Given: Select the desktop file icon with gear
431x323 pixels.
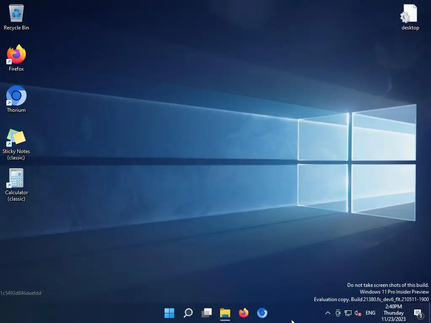Looking at the screenshot, I should 410,17.
